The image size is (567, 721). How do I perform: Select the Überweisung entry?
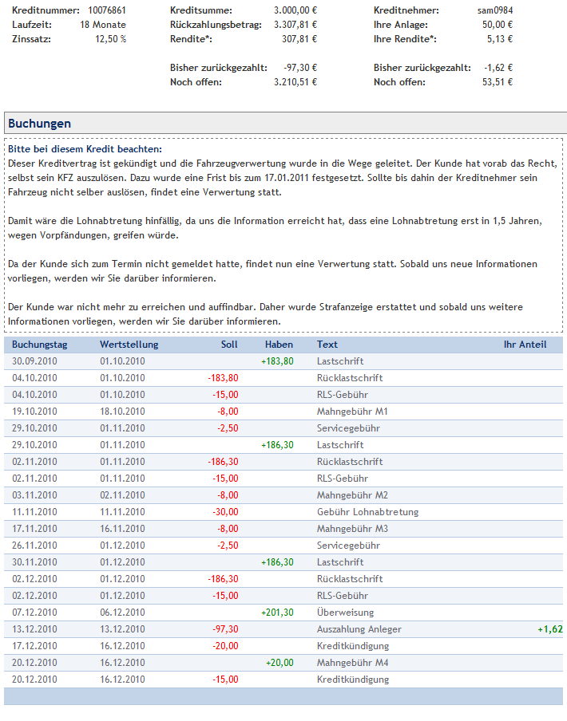[x=345, y=612]
